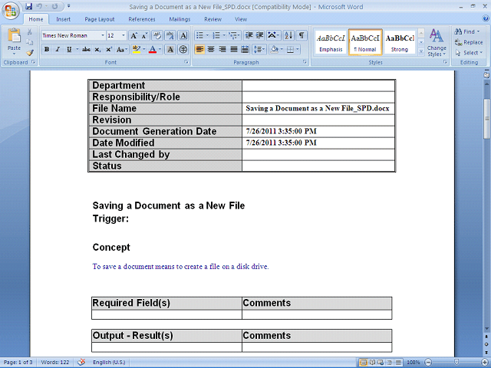Image resolution: width=491 pixels, height=368 pixels.
Task: Add a character border
Action: pyautogui.click(x=183, y=35)
